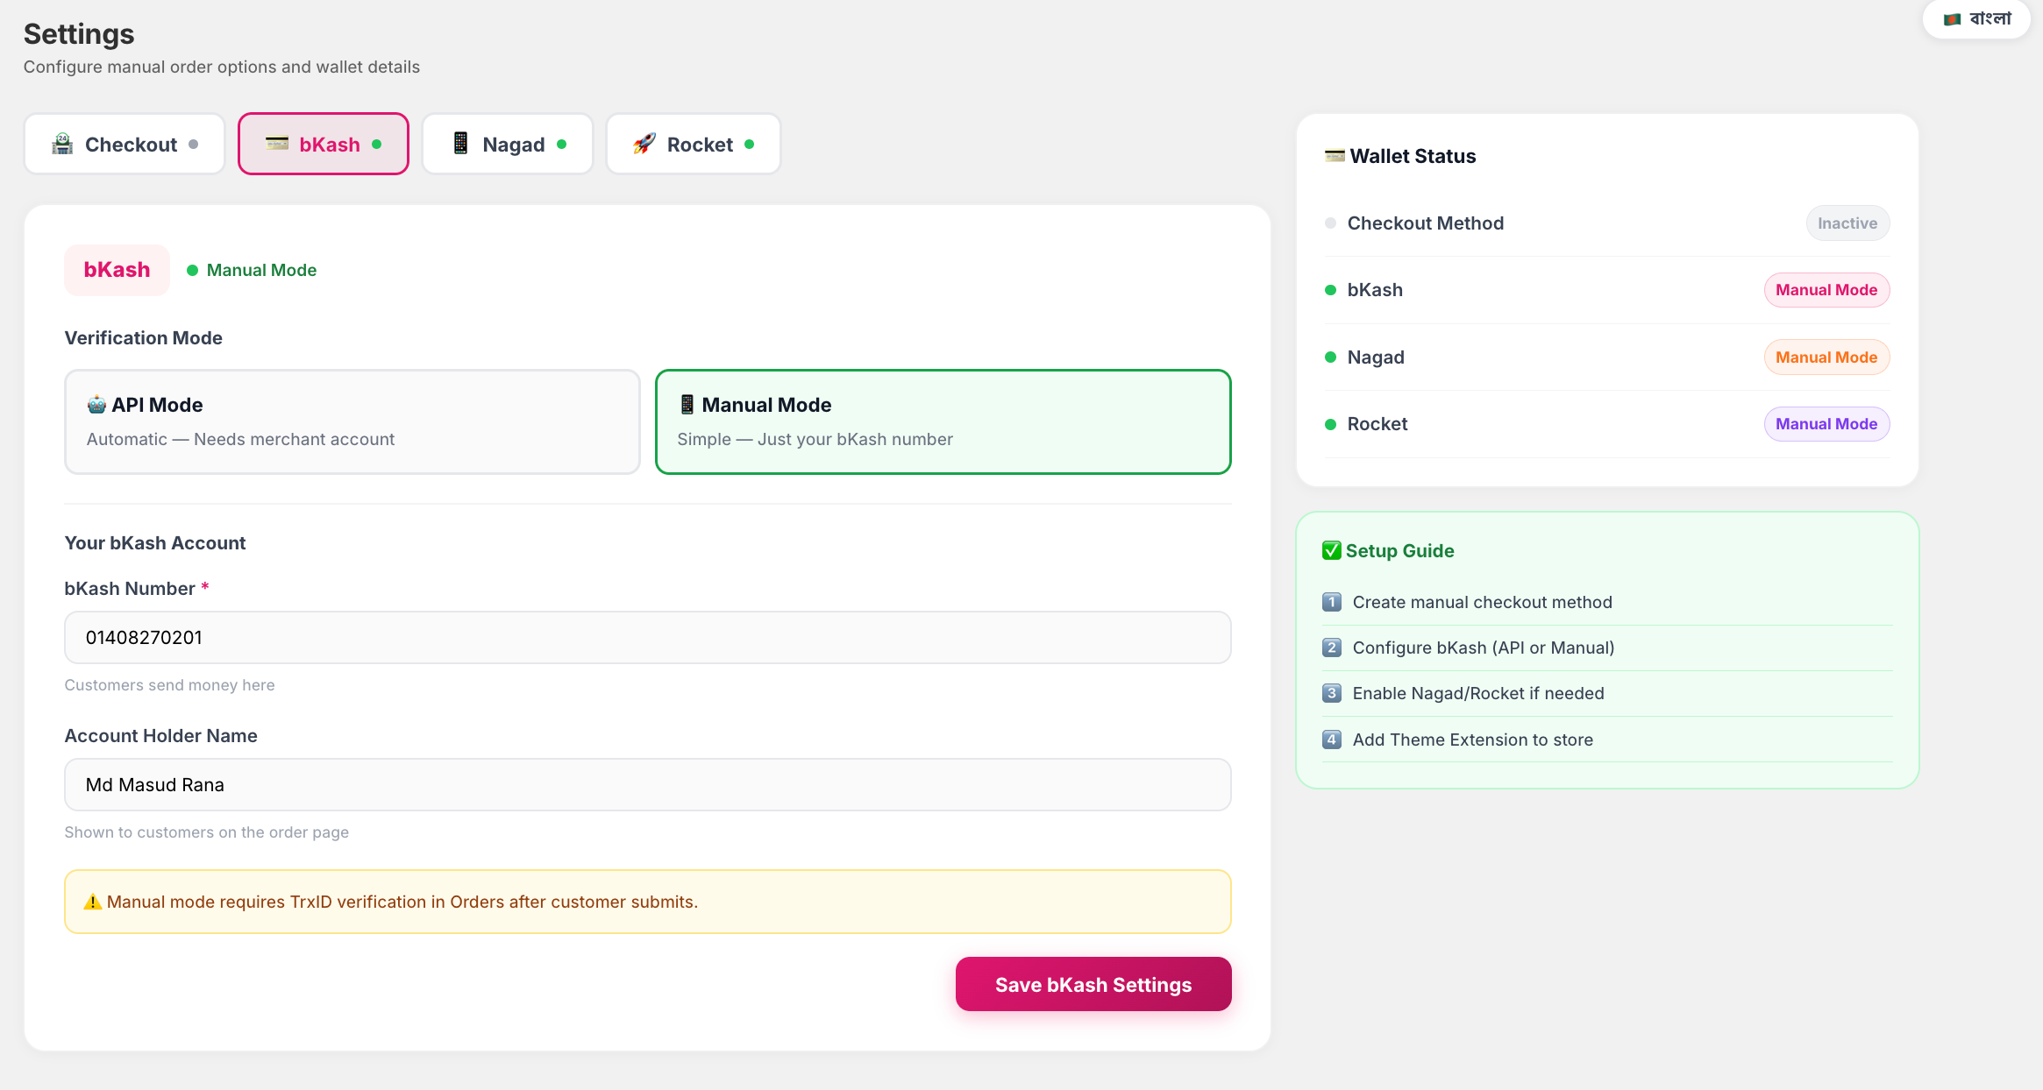Click 'Add Theme Extension to store' step
The image size is (2043, 1090).
[x=1473, y=740]
